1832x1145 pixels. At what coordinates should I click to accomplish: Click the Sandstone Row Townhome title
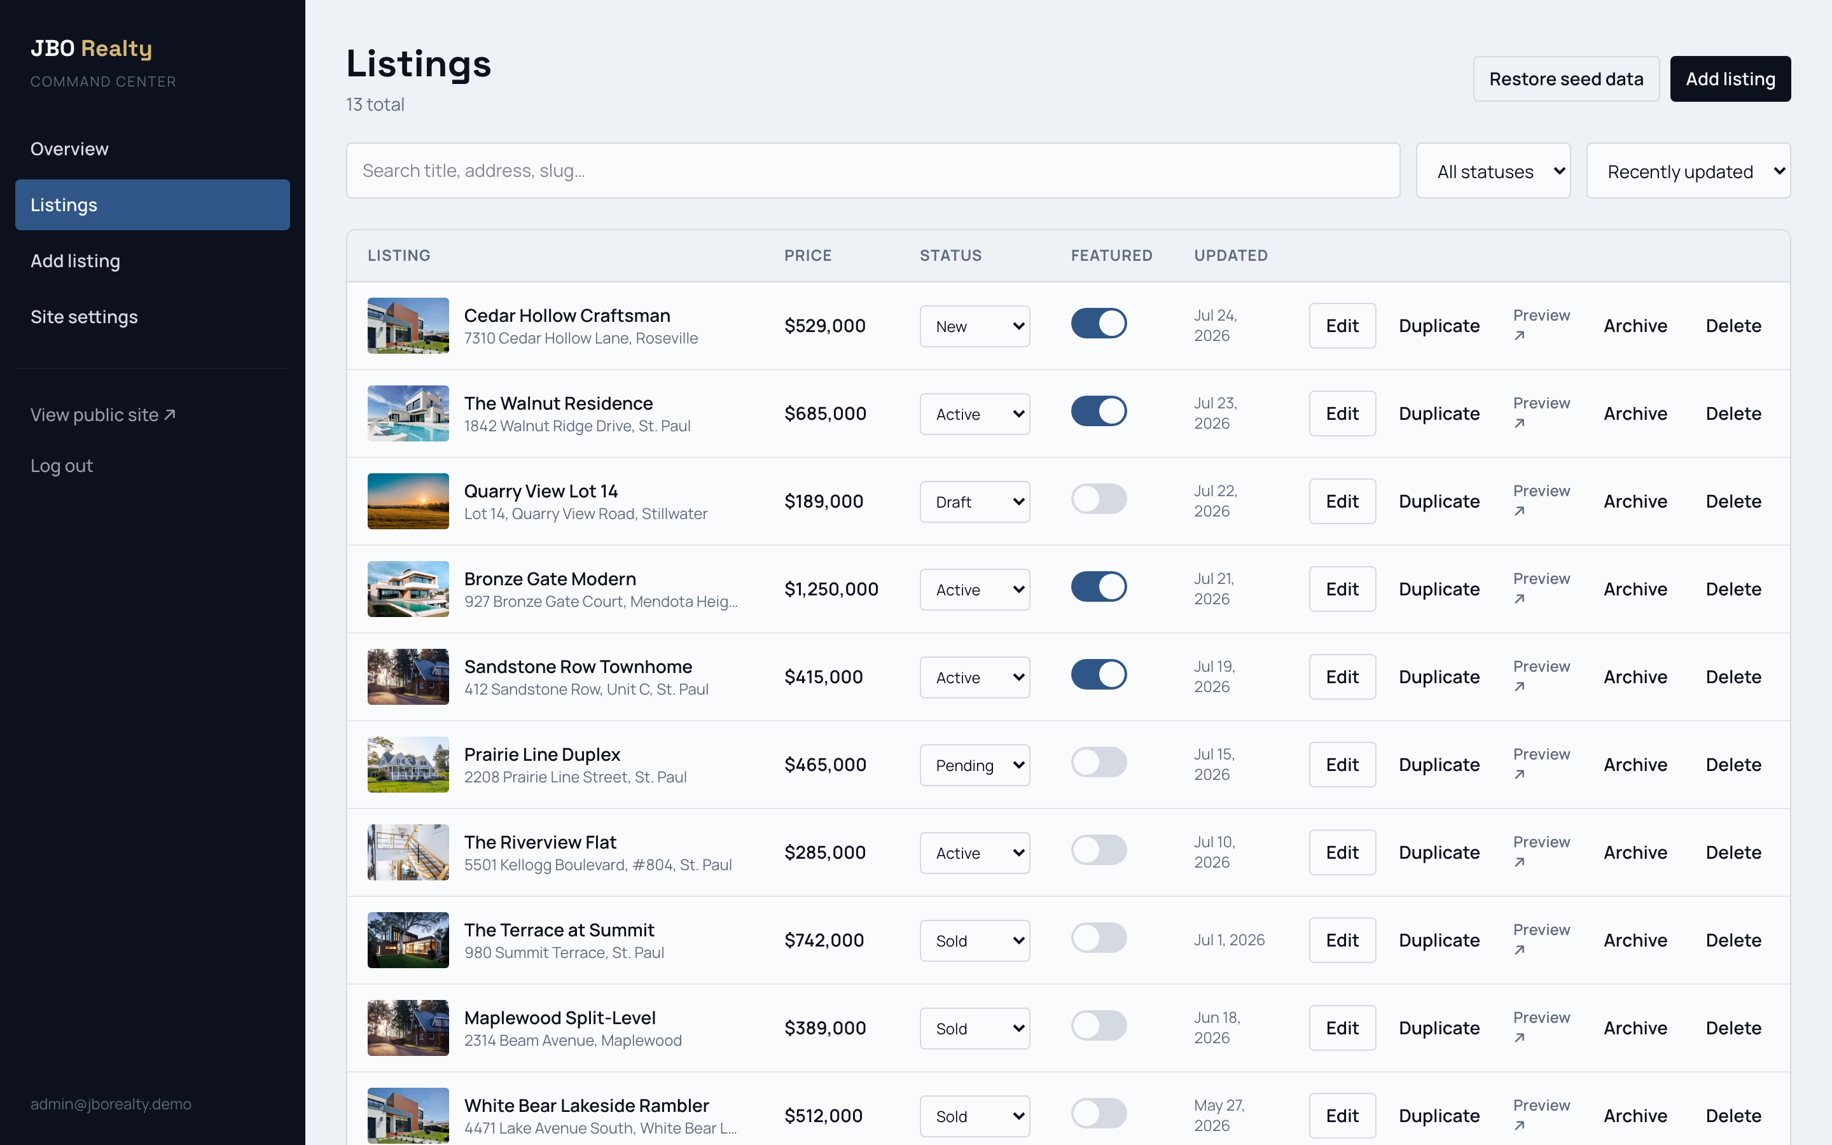click(578, 667)
